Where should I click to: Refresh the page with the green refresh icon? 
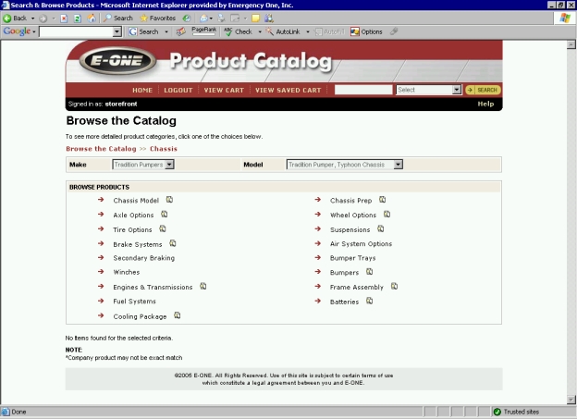78,18
